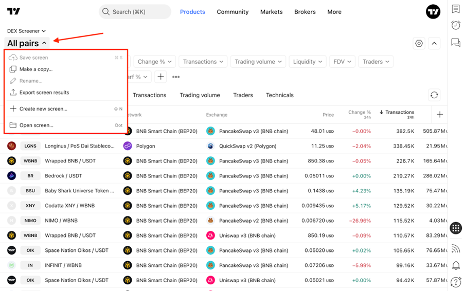The height and width of the screenshot is (291, 464).
Task: Open the chats icon in right sidebar
Action: tap(456, 42)
